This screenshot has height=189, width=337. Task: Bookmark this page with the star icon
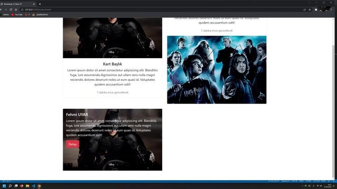[310, 9]
